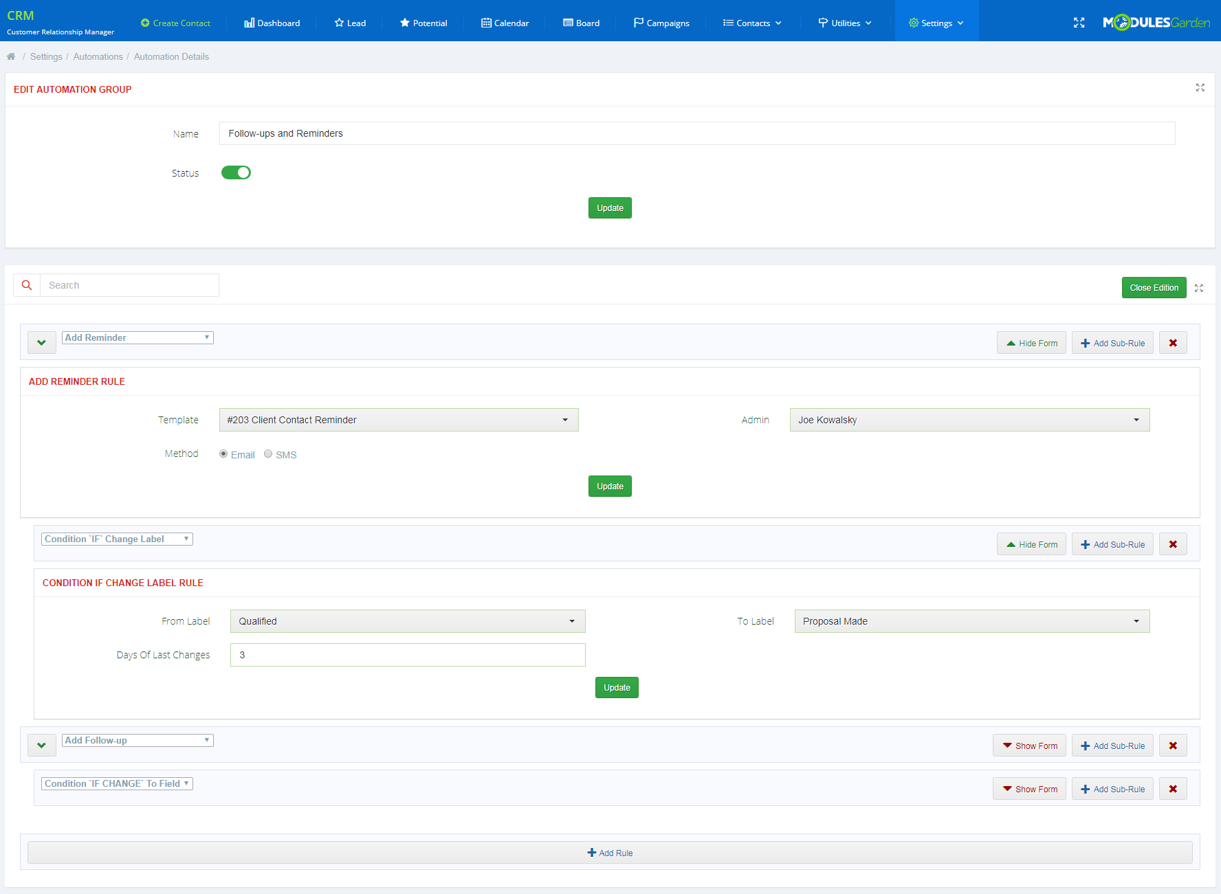1221x894 pixels.
Task: Open the Calendar section
Action: 505,23
